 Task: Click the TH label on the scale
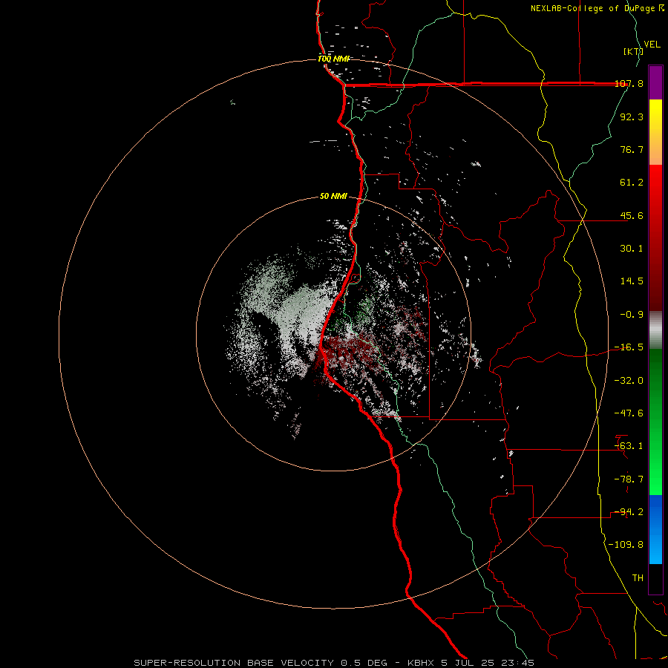[x=638, y=578]
